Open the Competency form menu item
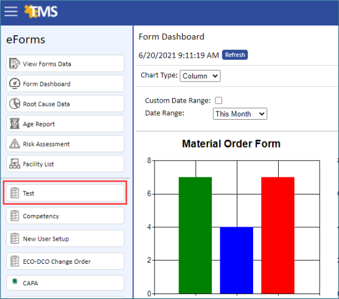The image size is (339, 299). click(x=65, y=216)
